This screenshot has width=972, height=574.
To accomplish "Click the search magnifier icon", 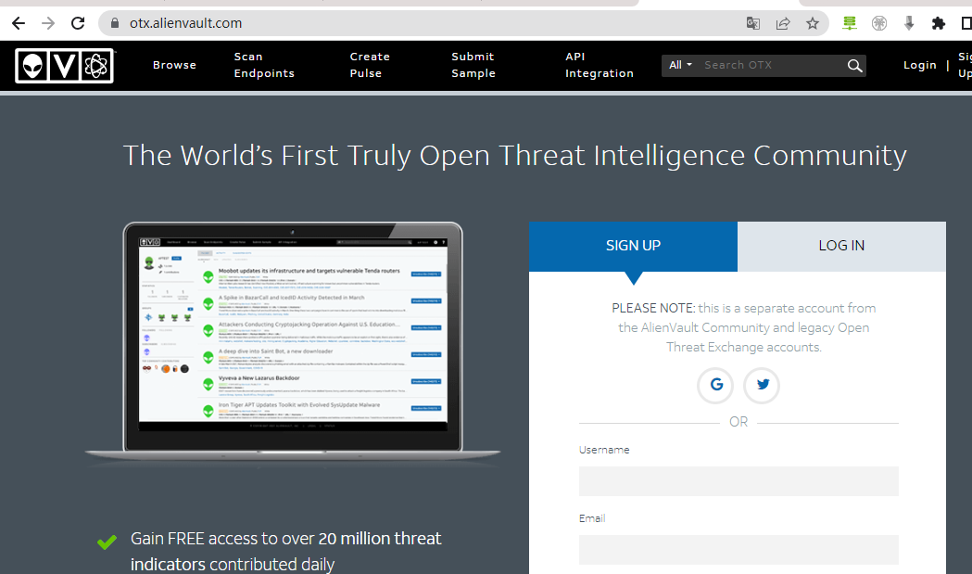I will pos(855,65).
